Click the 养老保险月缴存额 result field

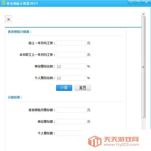(71, 110)
